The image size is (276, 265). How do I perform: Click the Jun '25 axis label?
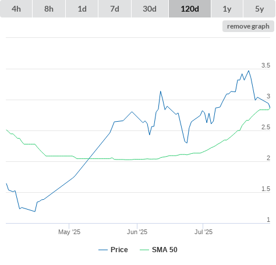tap(137, 232)
